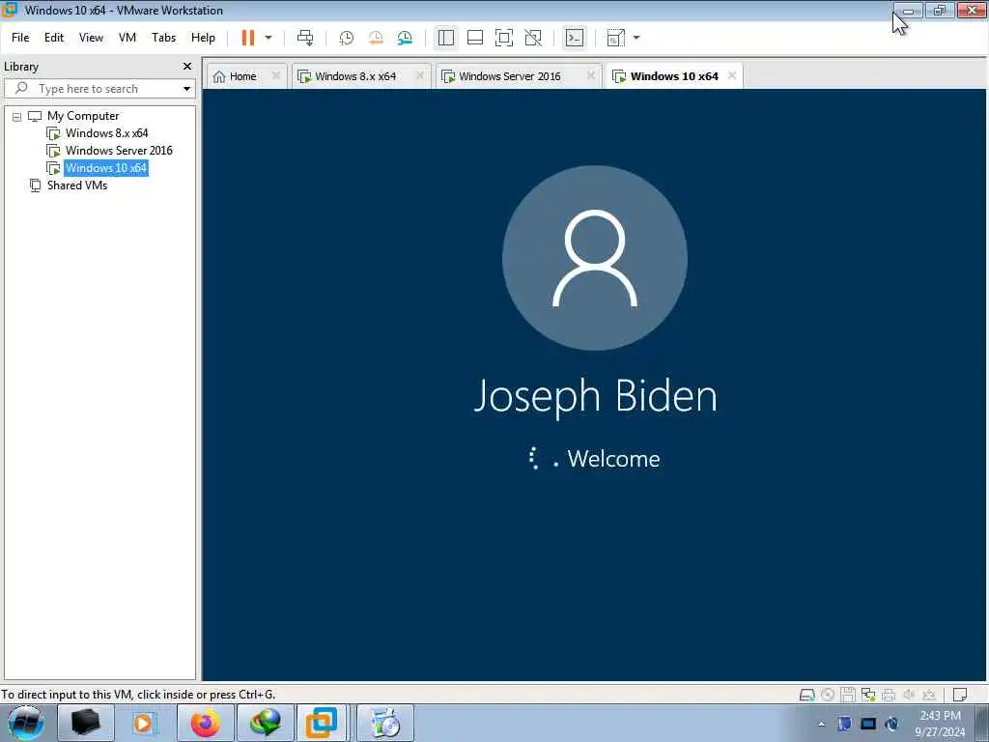Click the network adapter status icon
989x742 pixels.
click(x=868, y=695)
